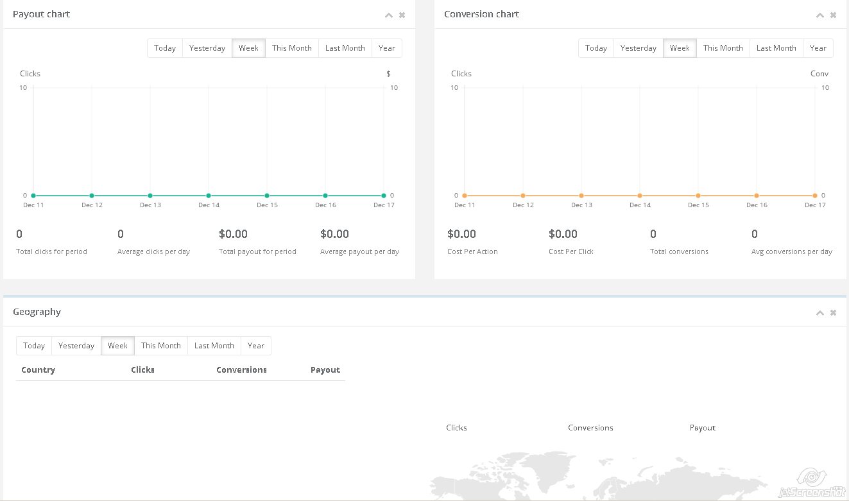Close the Conversion chart panel
Viewport: 849px width, 501px height.
click(x=833, y=15)
